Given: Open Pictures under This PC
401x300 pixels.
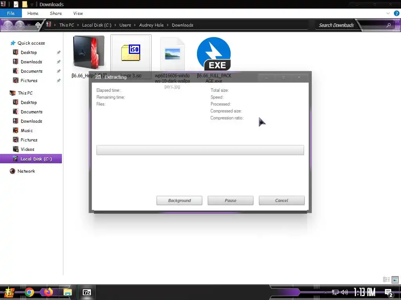Looking at the screenshot, I should pyautogui.click(x=29, y=140).
